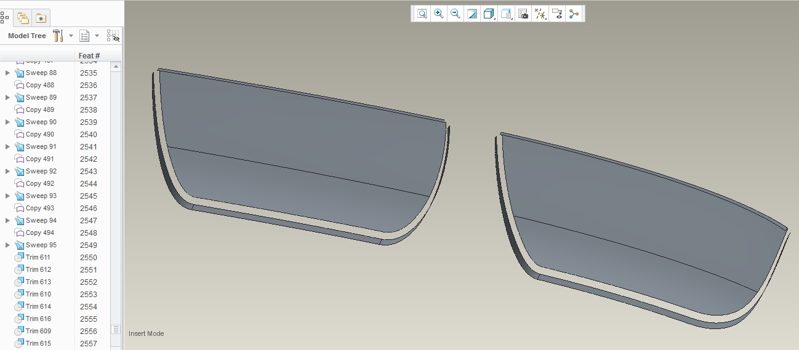799x350 pixels.
Task: Expand the Sweep 88 feature node
Action: tap(7, 73)
